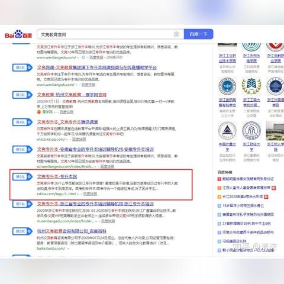The width and height of the screenshot is (284, 284).
Task: Click the 第4名 rank badge
Action: click(22, 122)
